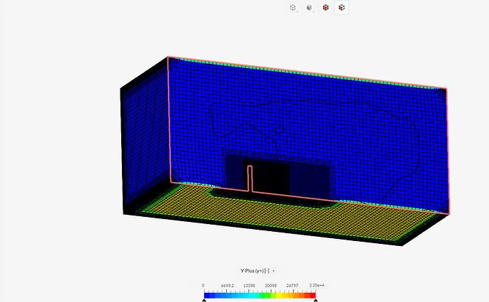Click the legend tick value 6699.2
Screen dimensions: 489x302
(x=227, y=286)
